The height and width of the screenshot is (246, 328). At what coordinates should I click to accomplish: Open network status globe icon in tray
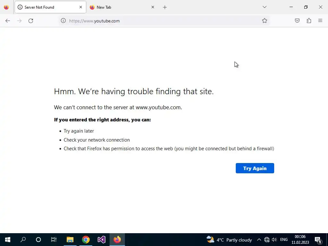(x=267, y=240)
